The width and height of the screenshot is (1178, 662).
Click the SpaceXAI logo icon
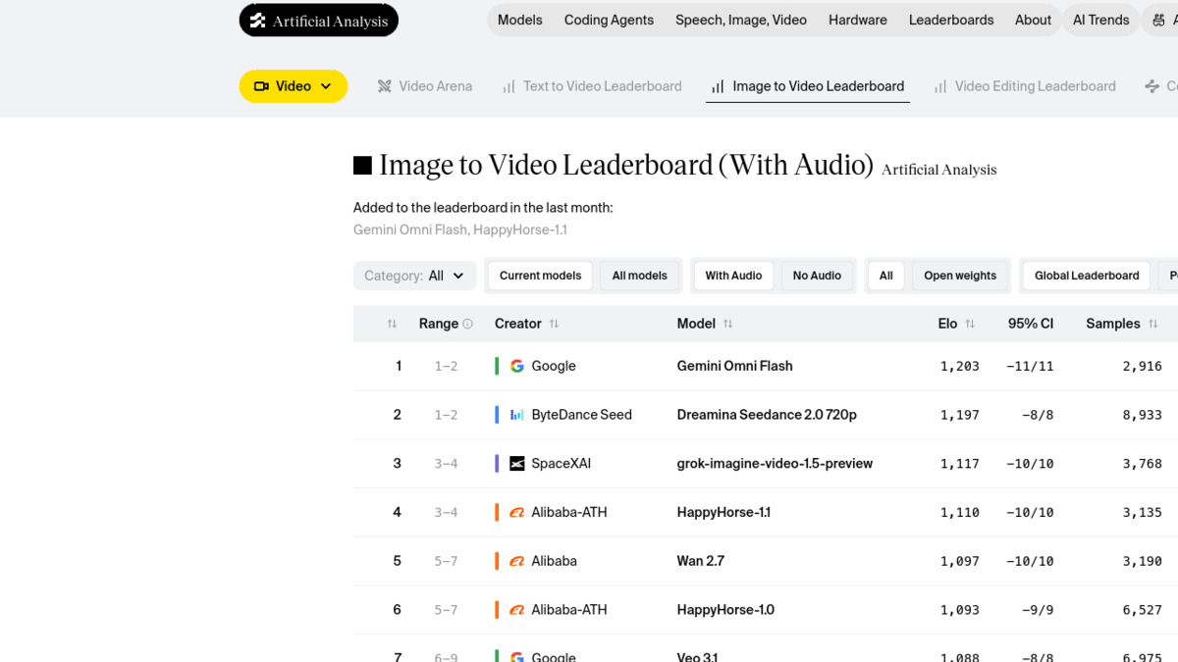click(517, 464)
